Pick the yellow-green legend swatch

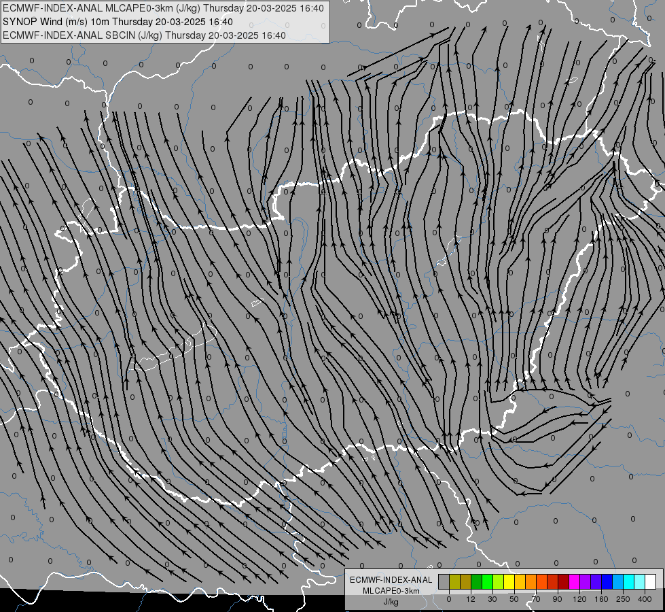coord(499,581)
